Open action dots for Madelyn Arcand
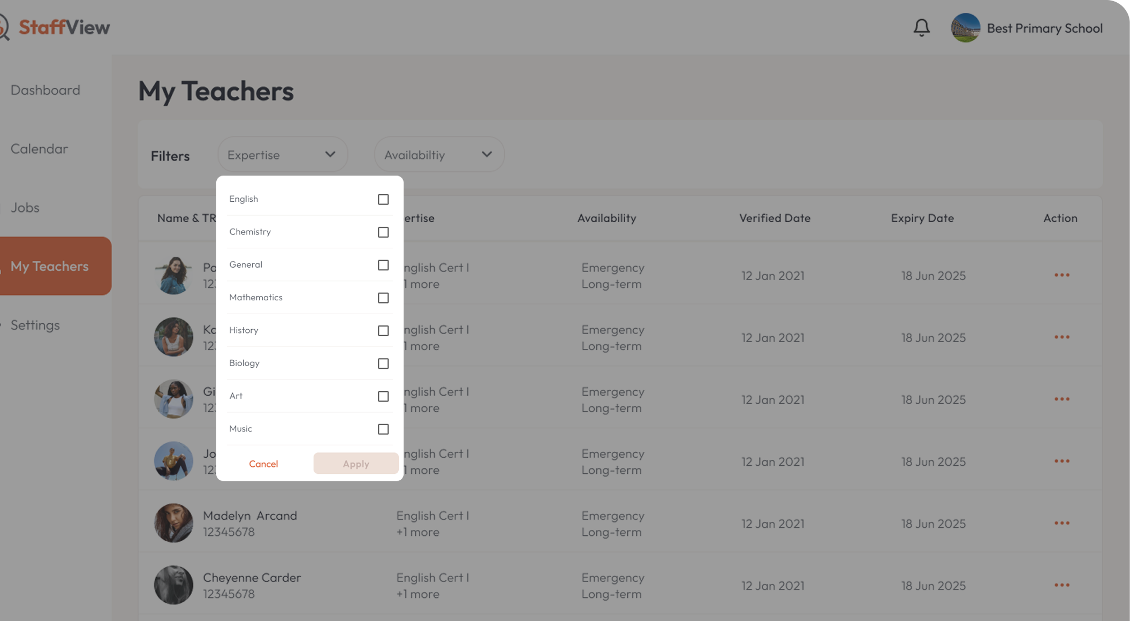Viewport: 1130px width, 621px height. (1061, 523)
